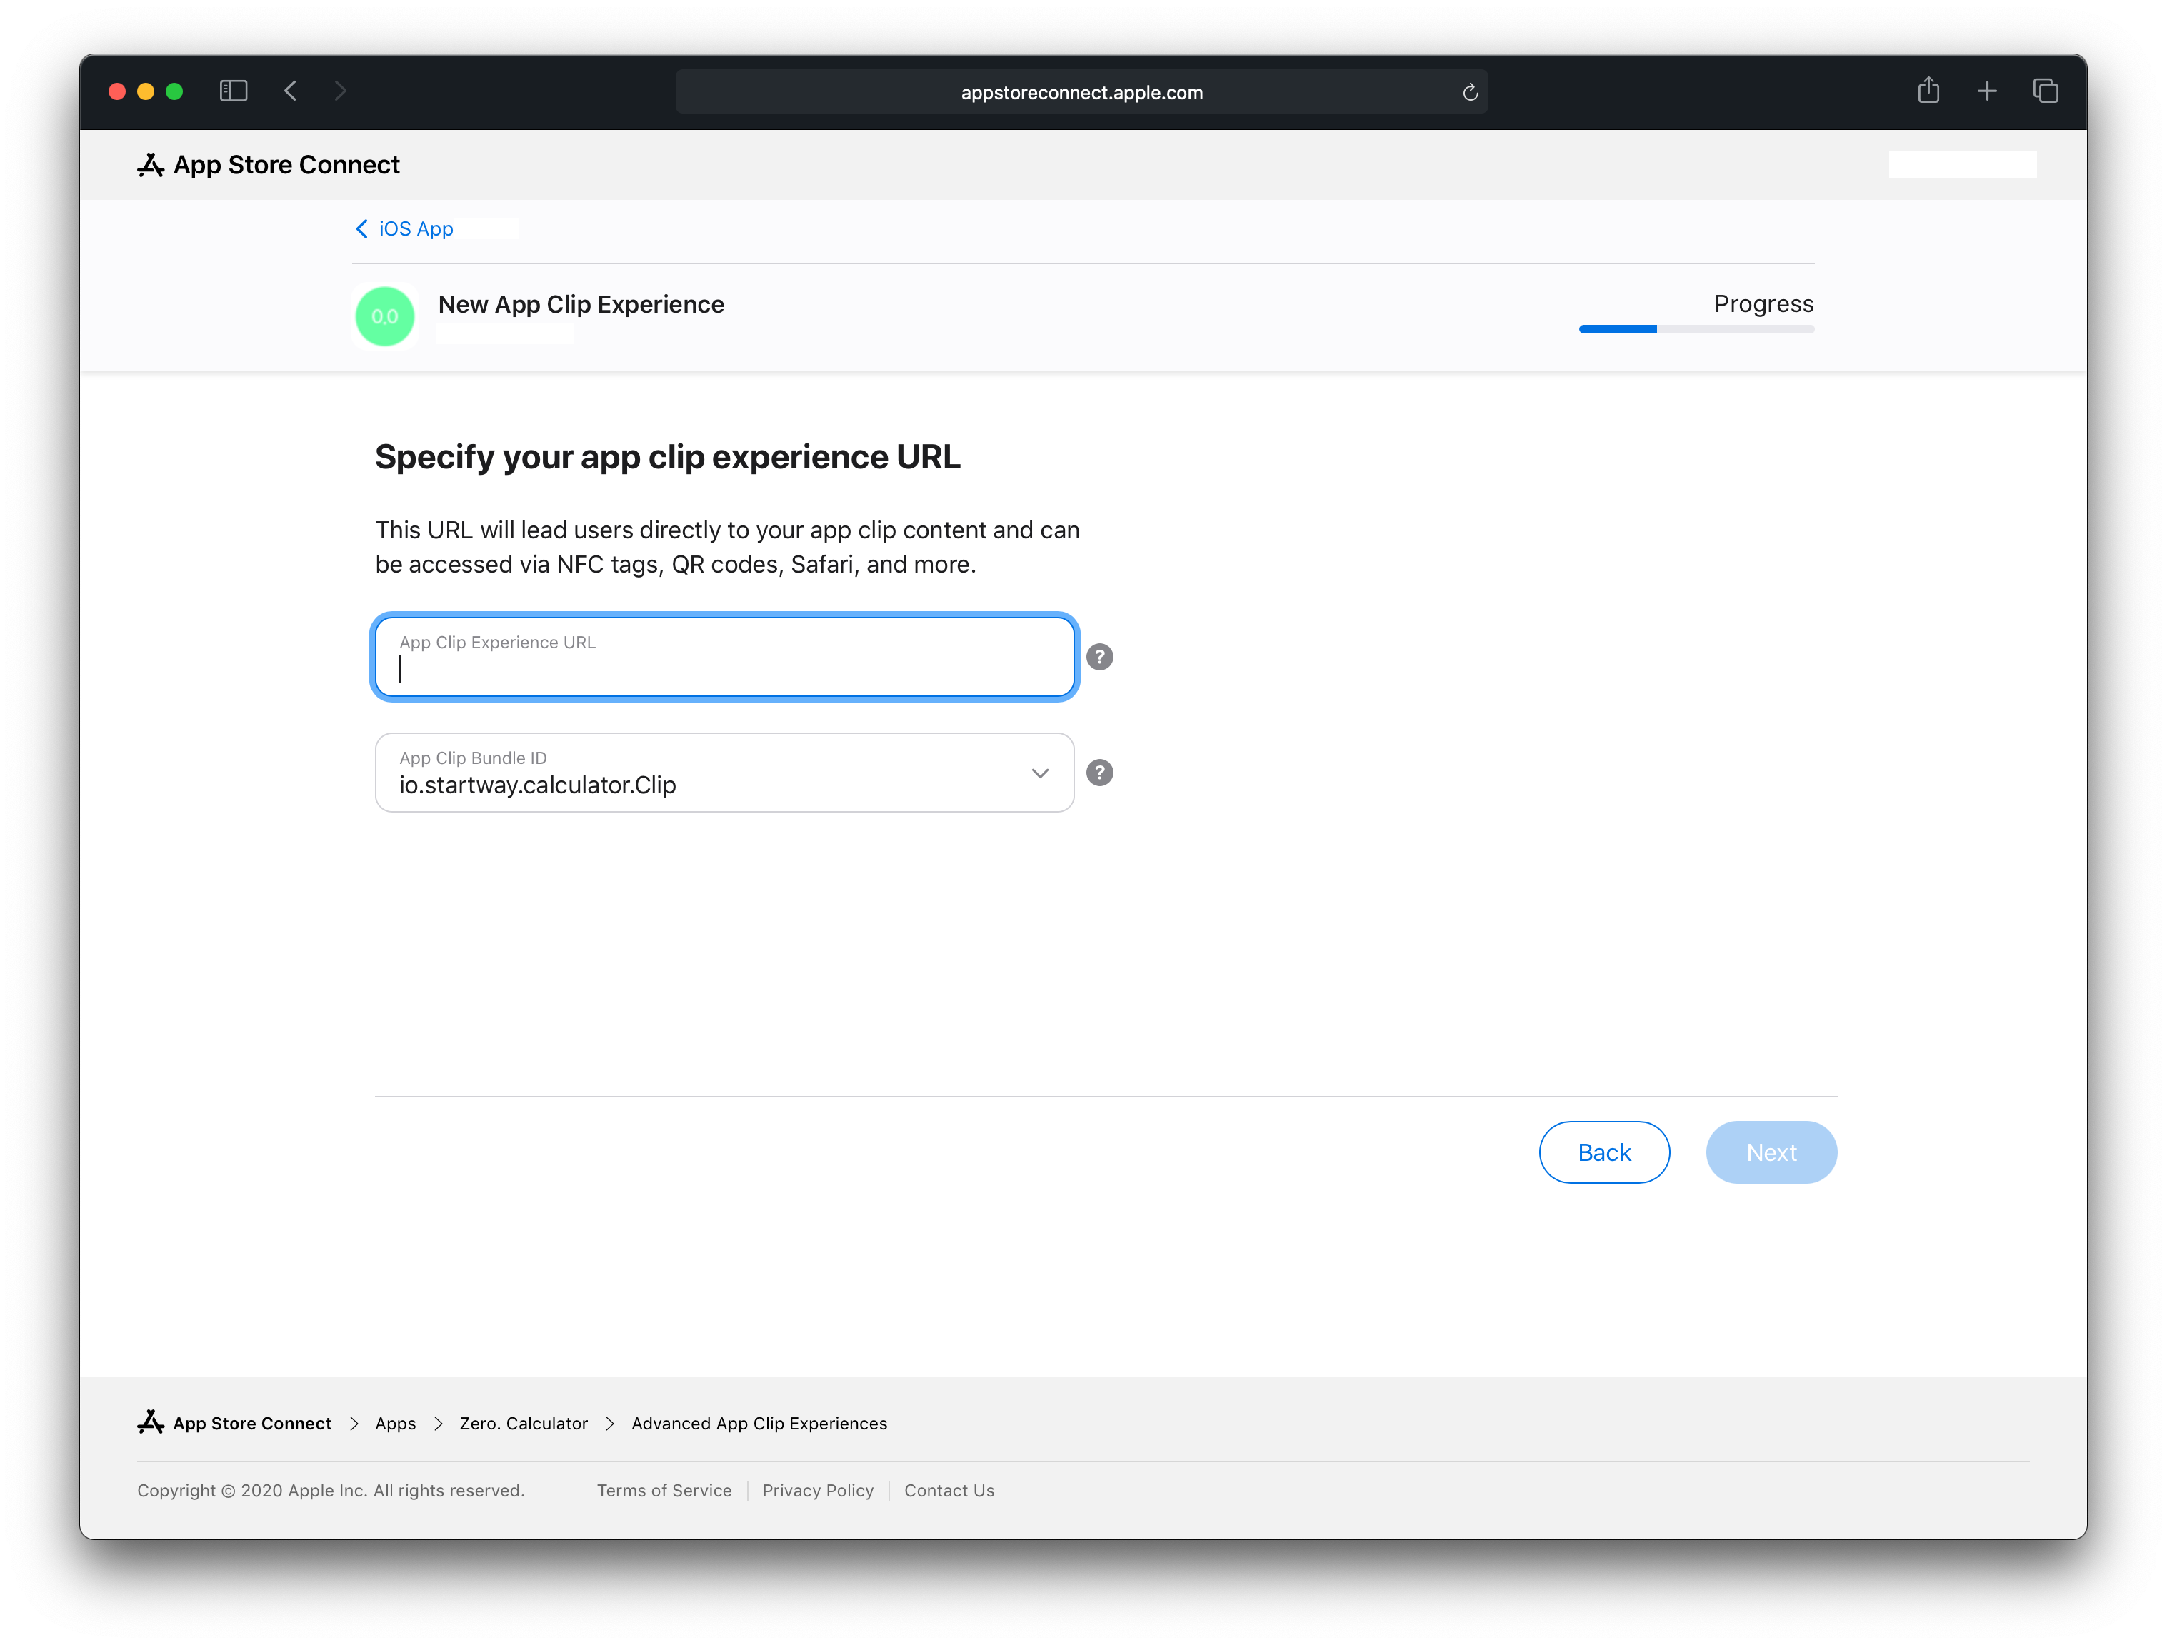Click the Safari share icon

(1928, 90)
